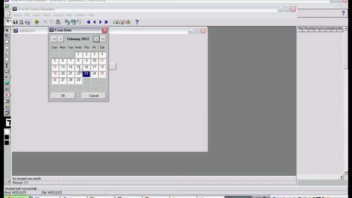Open the Query menu
The width and height of the screenshot is (352, 198).
click(36, 15)
